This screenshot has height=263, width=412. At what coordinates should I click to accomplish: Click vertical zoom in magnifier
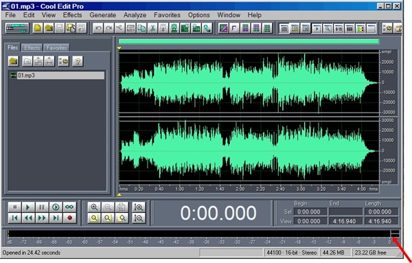pyautogui.click(x=139, y=207)
